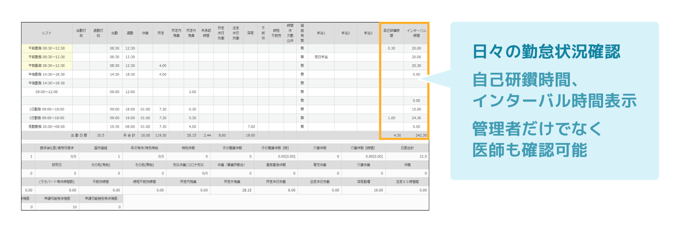Click the 深夜割増 value 19.00
The width and height of the screenshot is (680, 232).
pos(378,190)
